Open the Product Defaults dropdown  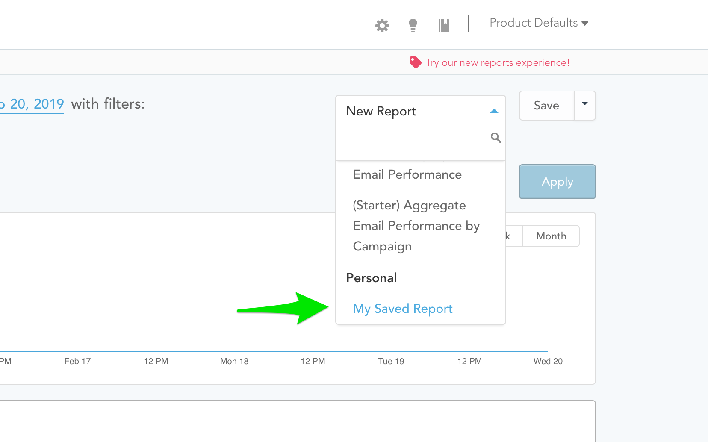coord(539,23)
